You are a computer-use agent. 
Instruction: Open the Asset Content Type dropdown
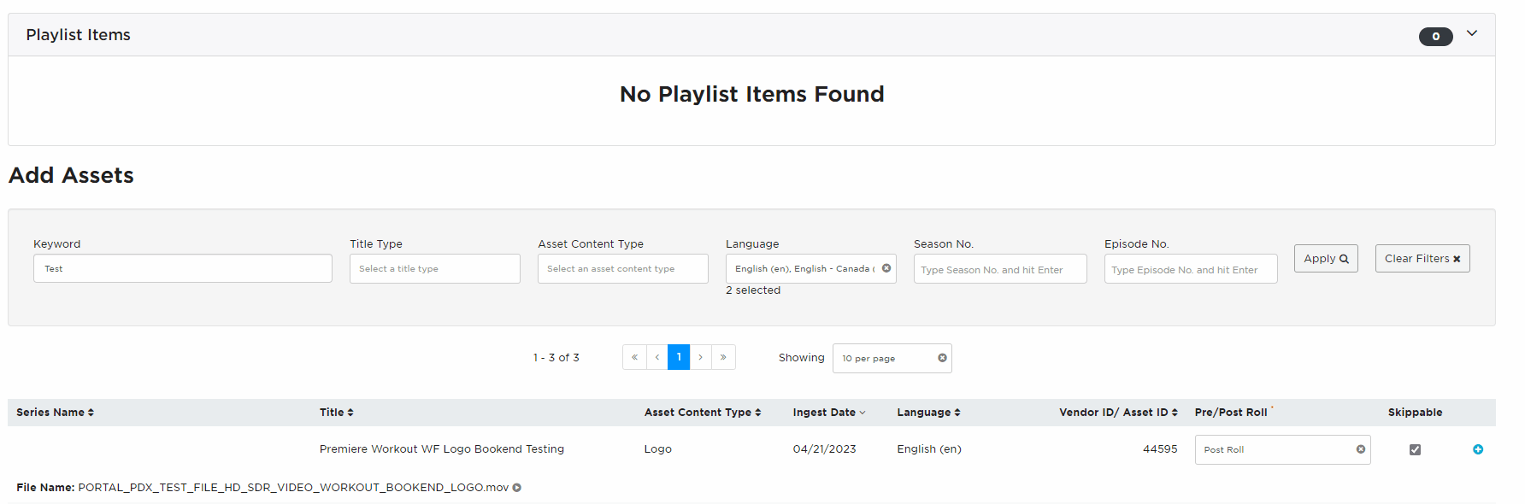pyautogui.click(x=622, y=268)
